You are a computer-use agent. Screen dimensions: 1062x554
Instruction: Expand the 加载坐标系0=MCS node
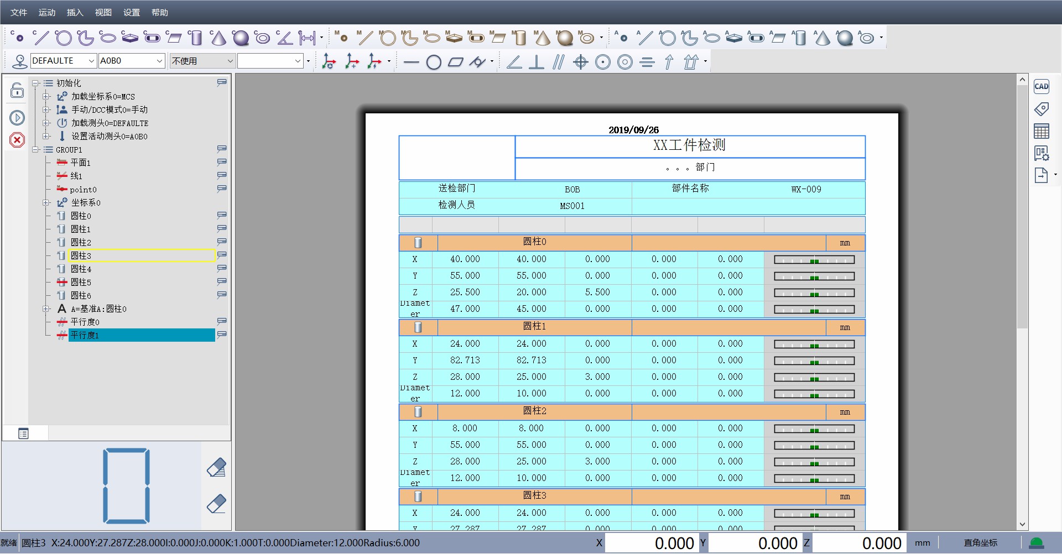[46, 96]
